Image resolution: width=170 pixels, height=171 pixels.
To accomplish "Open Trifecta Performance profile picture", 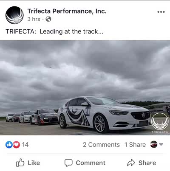I will [14, 15].
